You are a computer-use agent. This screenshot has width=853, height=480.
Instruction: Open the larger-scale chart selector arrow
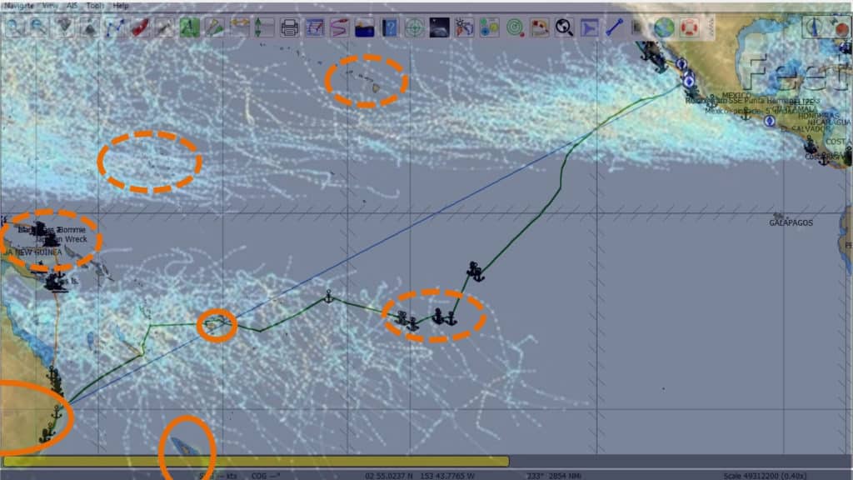(87, 27)
